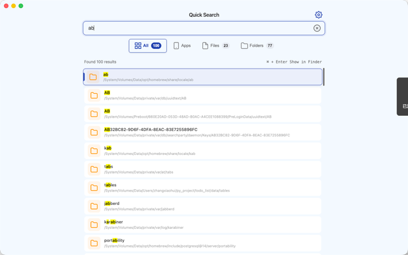
Task: Click the dark side panel at right edge
Action: 402,97
